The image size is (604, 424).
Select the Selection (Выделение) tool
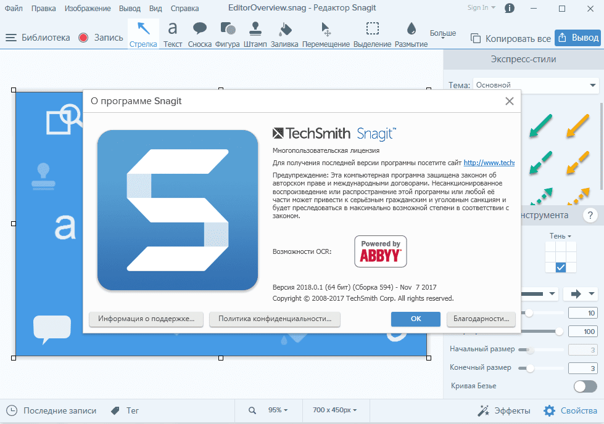(x=372, y=34)
